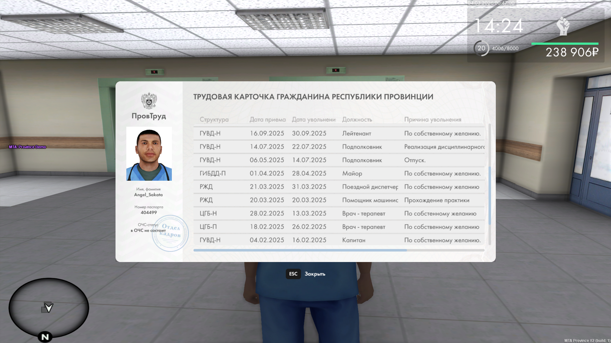Image resolution: width=611 pixels, height=343 pixels.
Task: Click the Структура column header
Action: (x=214, y=119)
